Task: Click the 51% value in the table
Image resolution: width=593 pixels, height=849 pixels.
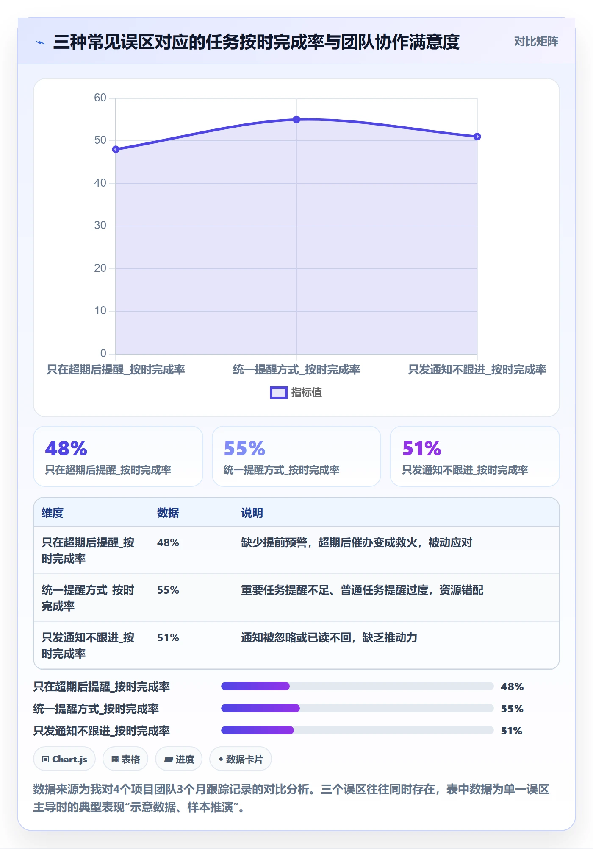Action: 168,637
